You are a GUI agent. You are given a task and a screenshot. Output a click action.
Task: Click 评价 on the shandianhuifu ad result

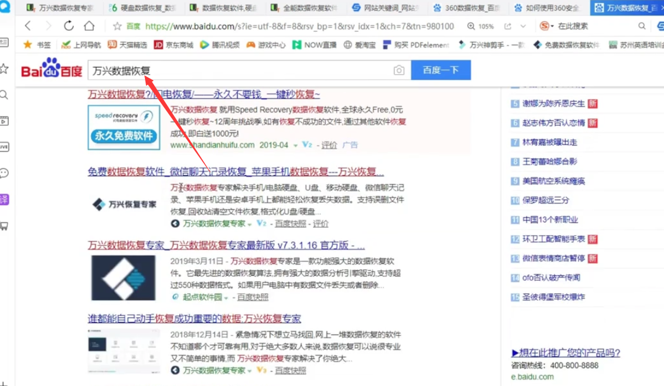tap(329, 145)
